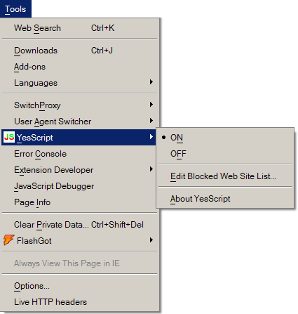Image resolution: width=298 pixels, height=314 pixels.
Task: Click the FlashGot lightning icon
Action: coord(9,240)
